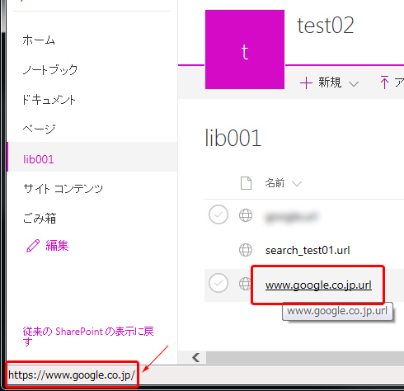The image size is (404, 391).
Task: Click the pencil icon next to 編集
Action: pyautogui.click(x=33, y=246)
